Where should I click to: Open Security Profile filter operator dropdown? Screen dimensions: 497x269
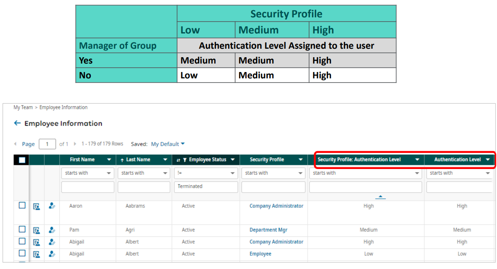[x=273, y=173]
